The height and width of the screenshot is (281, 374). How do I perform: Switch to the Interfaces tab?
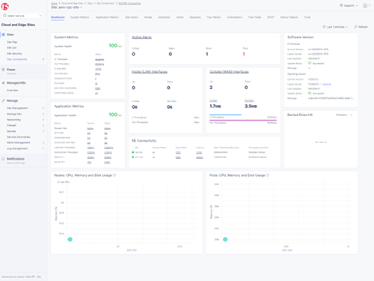pos(164,17)
